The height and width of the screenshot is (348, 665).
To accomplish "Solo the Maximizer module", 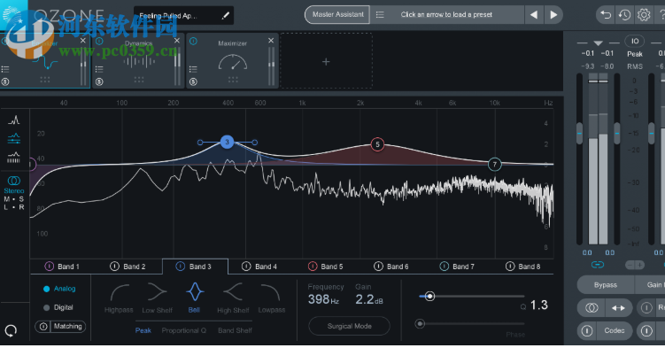I will click(x=193, y=81).
